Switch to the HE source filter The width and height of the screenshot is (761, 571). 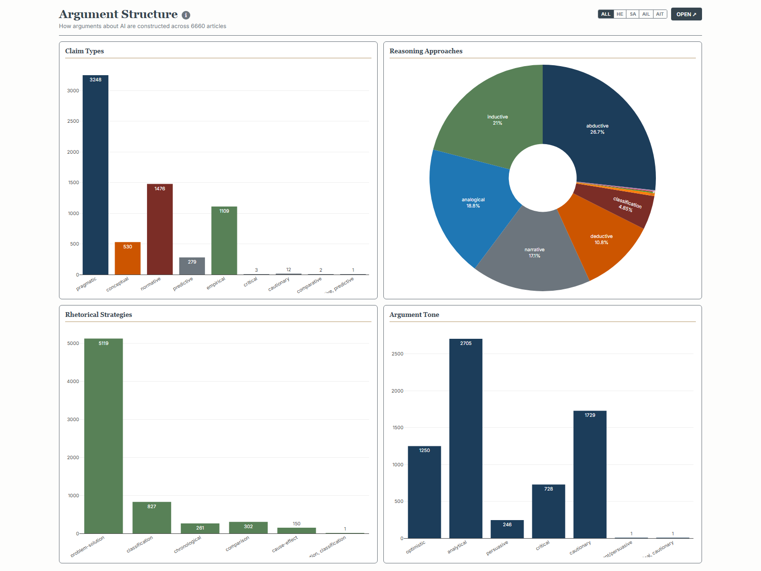[x=620, y=14]
